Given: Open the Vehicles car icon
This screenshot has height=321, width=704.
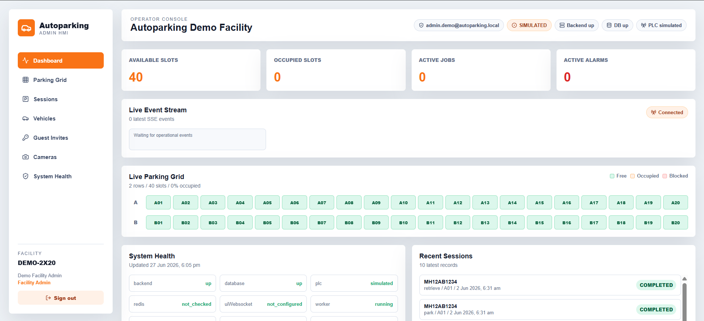Looking at the screenshot, I should pos(26,118).
